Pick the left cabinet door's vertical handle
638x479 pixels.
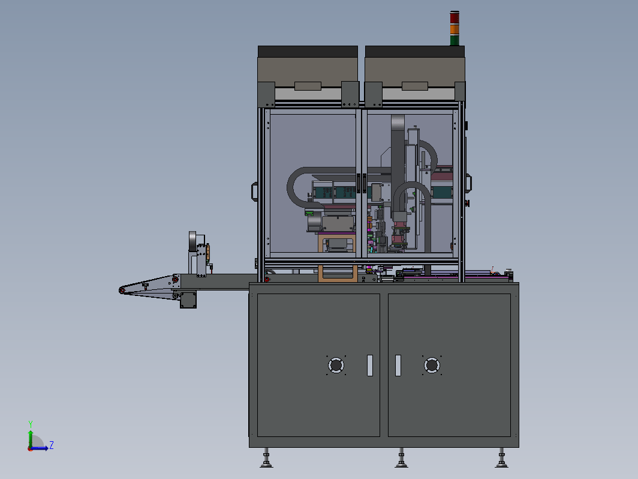click(370, 366)
